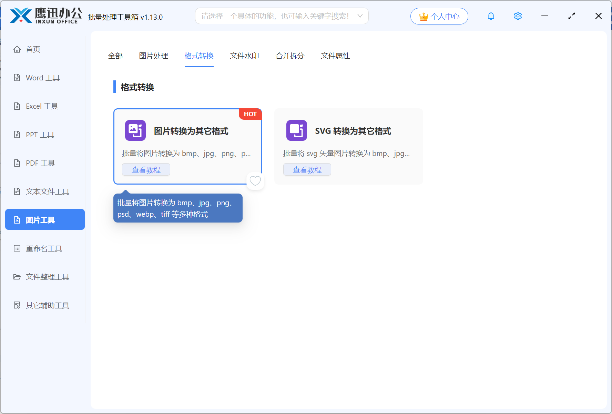Open 文本文件工具 in the sidebar
This screenshot has width=612, height=414.
pos(47,191)
